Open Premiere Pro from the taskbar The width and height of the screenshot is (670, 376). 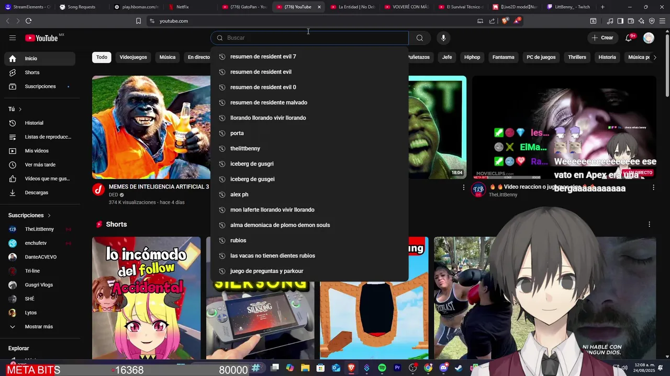coord(397,368)
